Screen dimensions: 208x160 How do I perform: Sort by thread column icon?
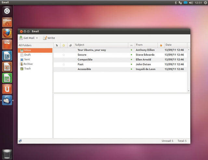click(x=57, y=45)
